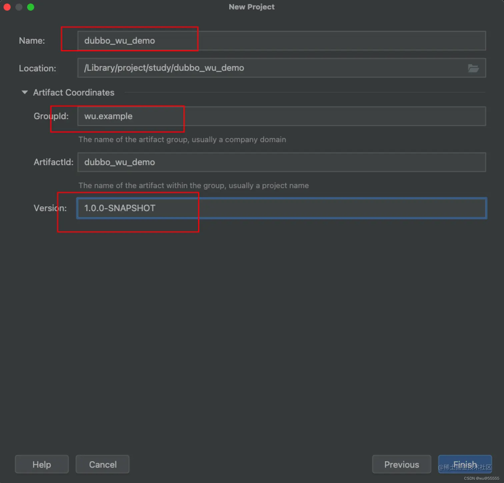Click inside the Location path field

point(281,68)
